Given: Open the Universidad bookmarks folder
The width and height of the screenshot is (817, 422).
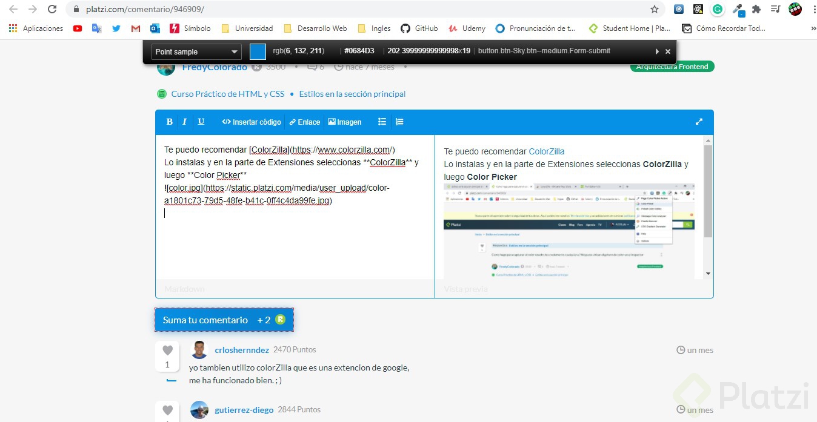Looking at the screenshot, I should coord(247,28).
